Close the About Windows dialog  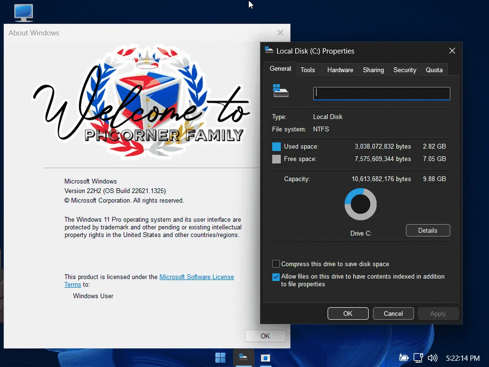click(280, 32)
